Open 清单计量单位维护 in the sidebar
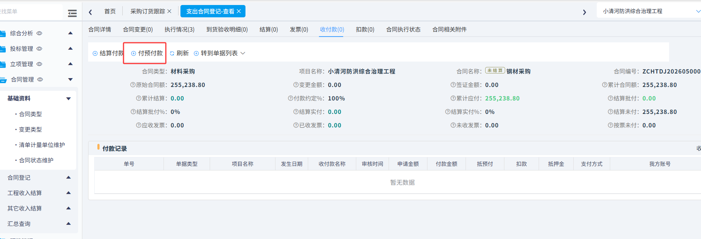701x239 pixels. [x=42, y=145]
